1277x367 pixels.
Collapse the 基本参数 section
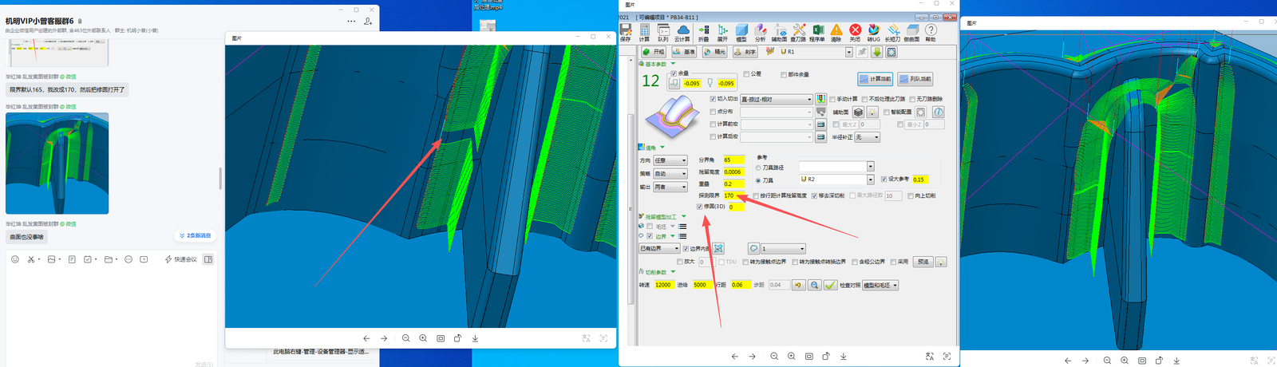click(673, 64)
